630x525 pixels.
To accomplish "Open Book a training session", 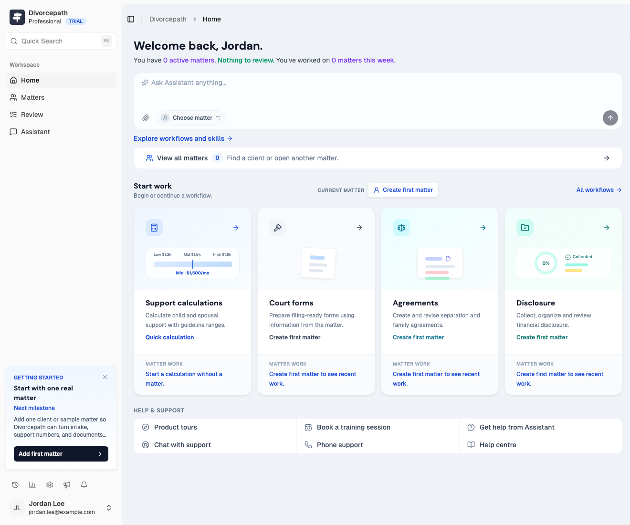I will click(378, 427).
